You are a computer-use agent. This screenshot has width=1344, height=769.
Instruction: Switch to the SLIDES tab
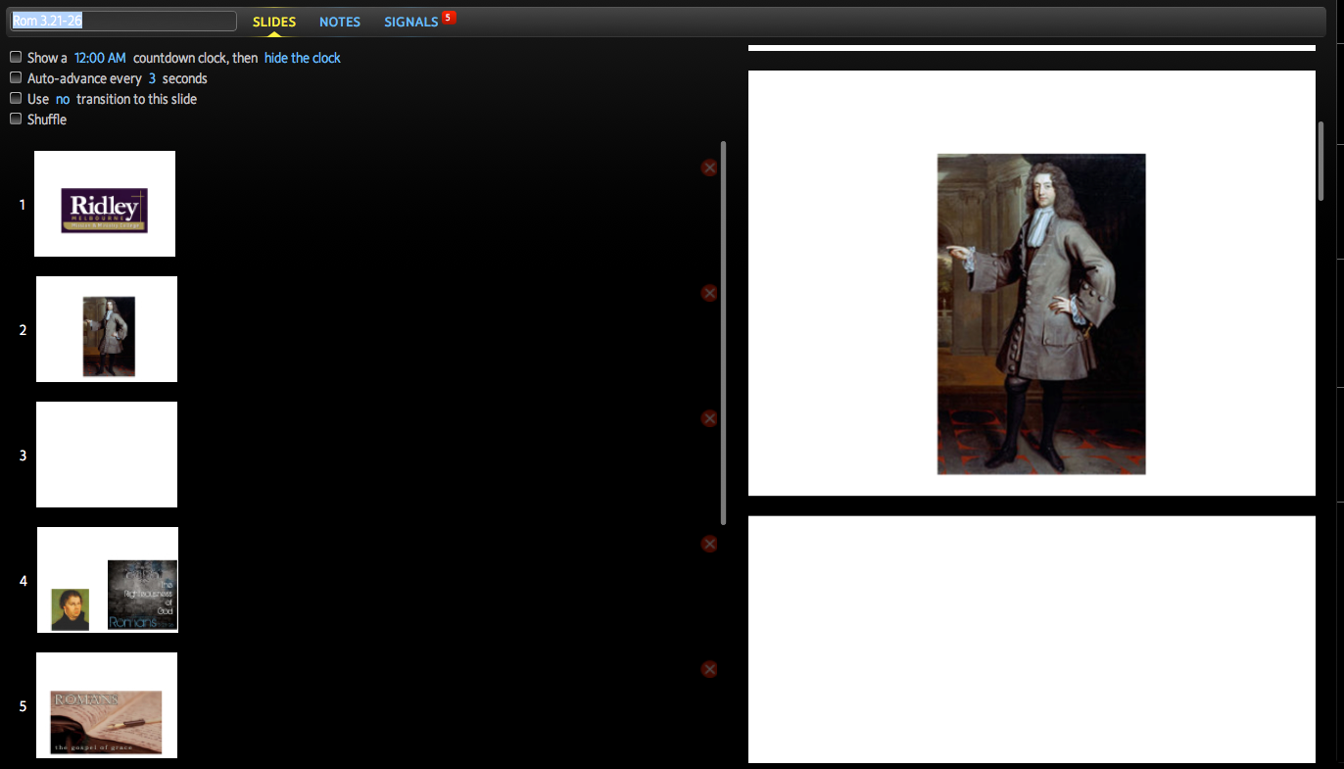(274, 22)
